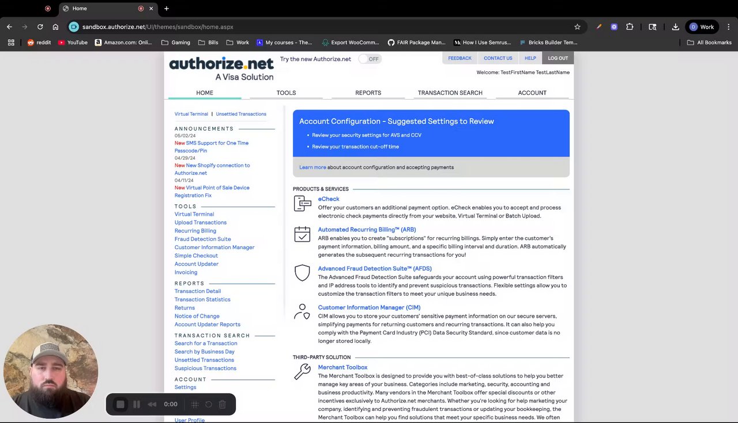The image size is (738, 423).
Task: Click the Advanced Fraud Detection shield icon
Action: click(x=302, y=272)
